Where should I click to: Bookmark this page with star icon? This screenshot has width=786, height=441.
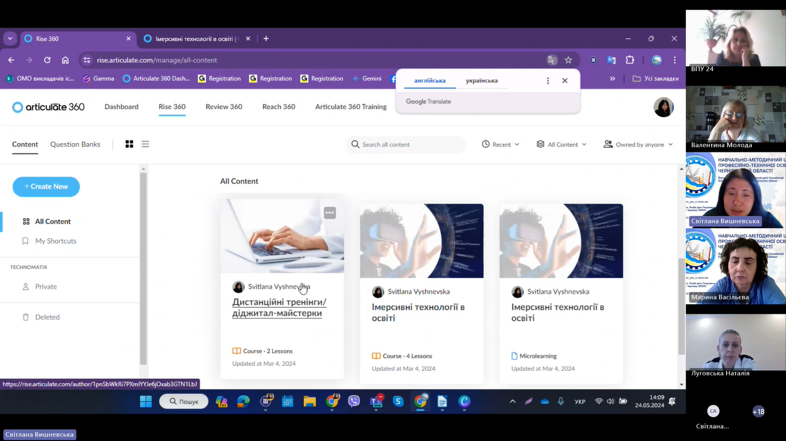tap(568, 60)
